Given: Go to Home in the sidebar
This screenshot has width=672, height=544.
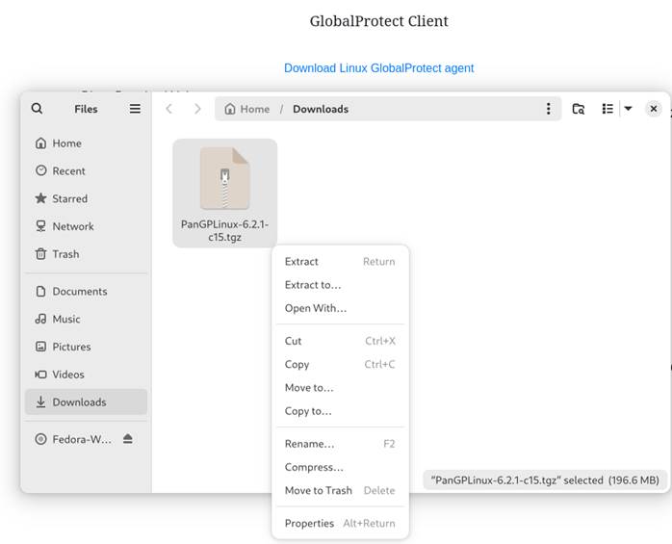Looking at the screenshot, I should click(86, 143).
